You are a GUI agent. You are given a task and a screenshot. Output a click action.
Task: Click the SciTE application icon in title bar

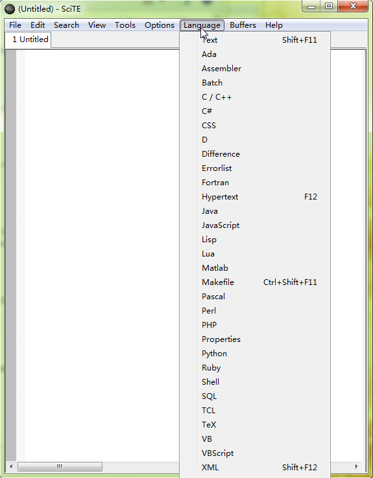[x=10, y=9]
